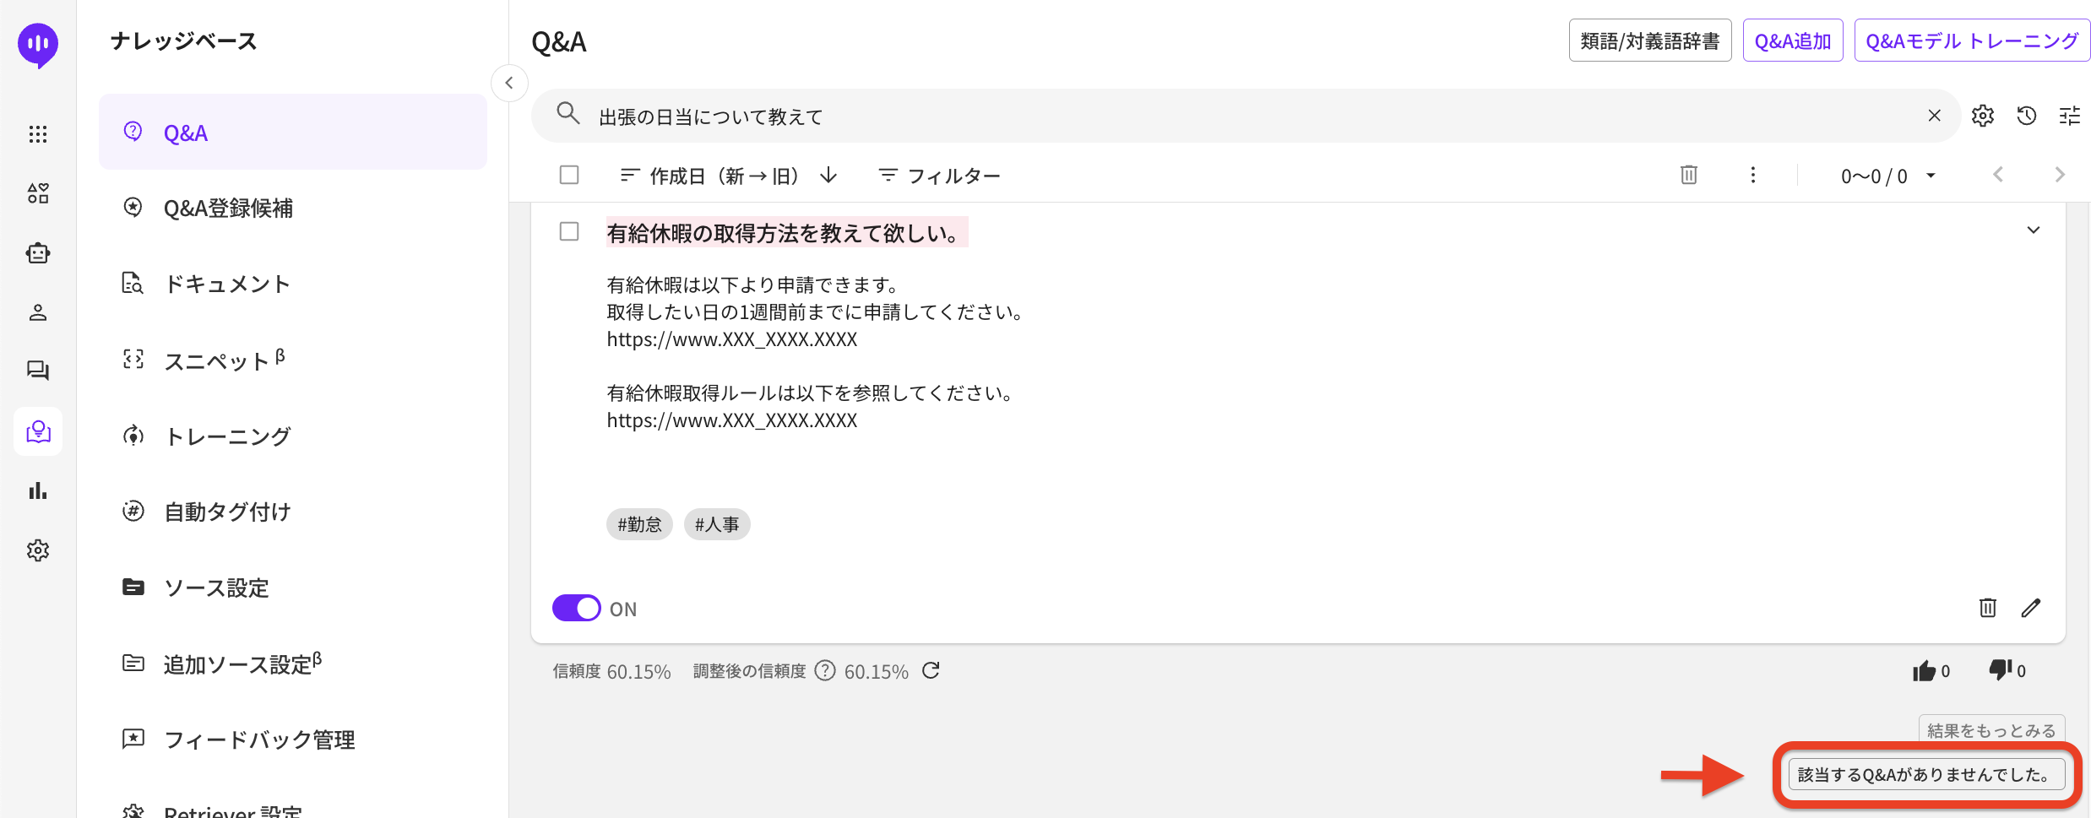Open search settings gear icon
Viewport: 2091px width, 818px height.
pos(1982,116)
